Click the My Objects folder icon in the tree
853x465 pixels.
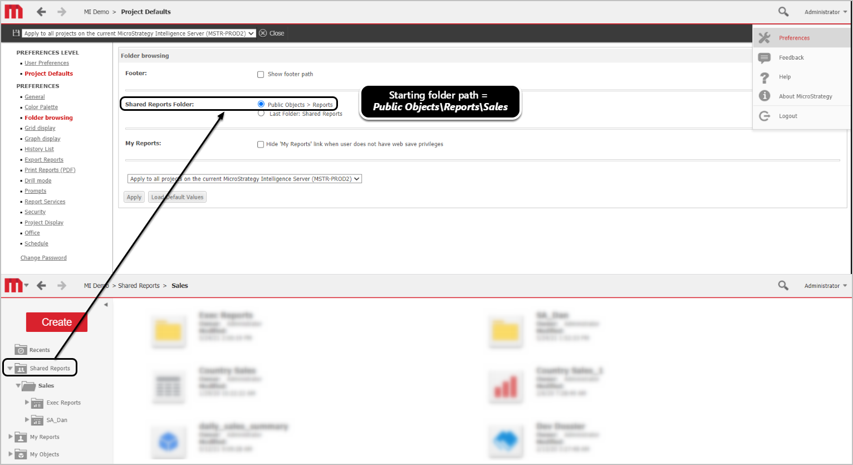(x=21, y=454)
